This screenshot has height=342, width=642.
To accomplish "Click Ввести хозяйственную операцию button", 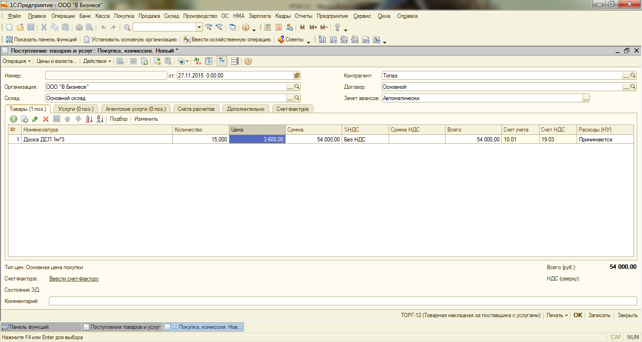I will point(227,40).
